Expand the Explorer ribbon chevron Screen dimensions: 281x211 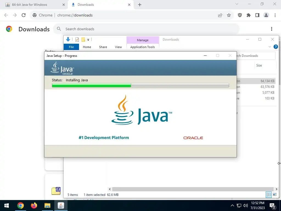(x=270, y=47)
